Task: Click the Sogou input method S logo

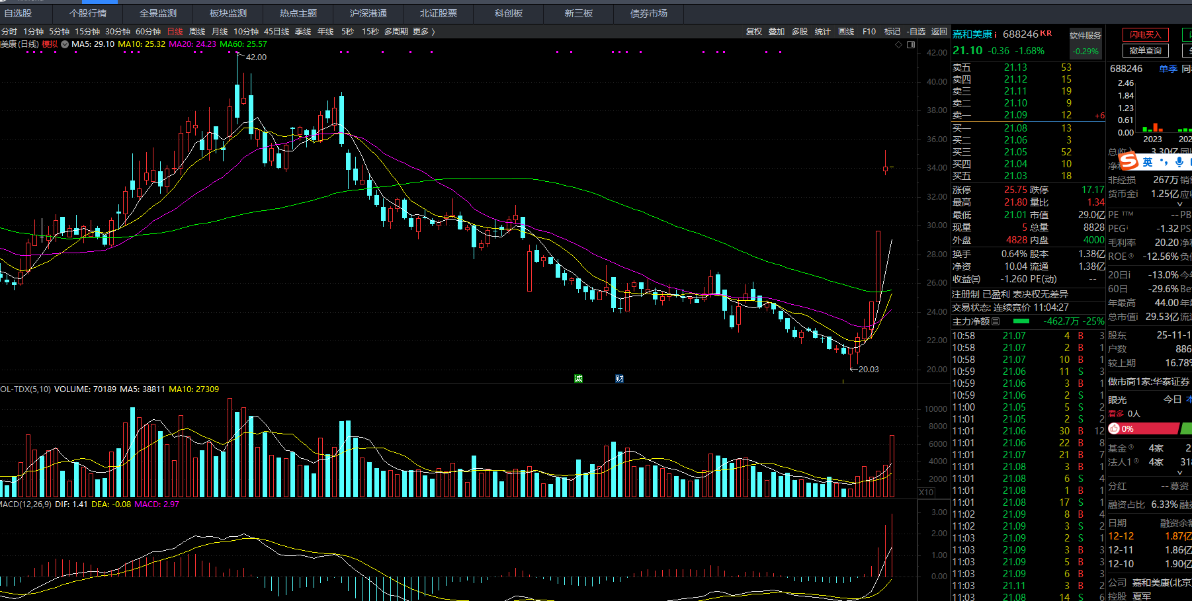Action: [x=1128, y=161]
